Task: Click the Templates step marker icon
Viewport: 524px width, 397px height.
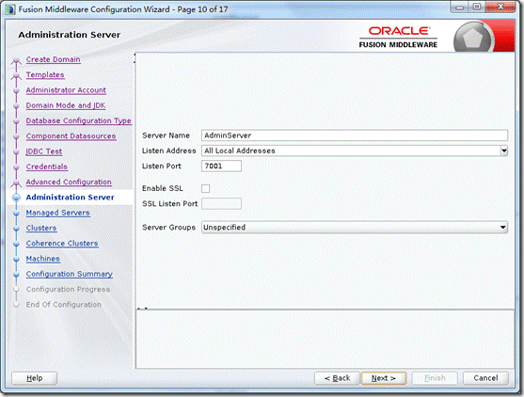Action: click(x=16, y=76)
